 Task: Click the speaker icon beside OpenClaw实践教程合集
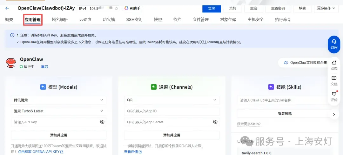[286, 63]
